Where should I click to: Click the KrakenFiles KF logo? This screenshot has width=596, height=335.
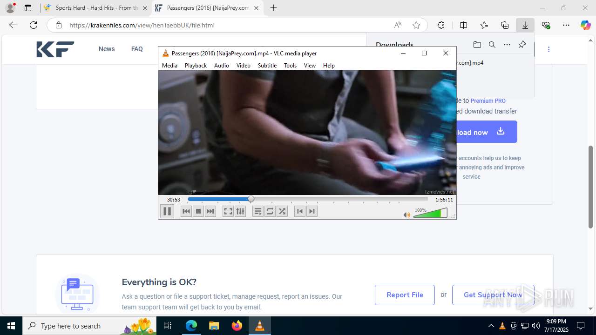point(55,49)
